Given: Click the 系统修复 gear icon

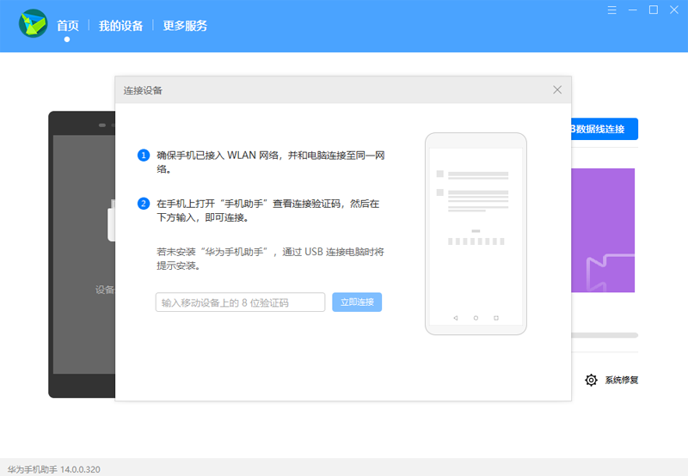Looking at the screenshot, I should [x=591, y=380].
